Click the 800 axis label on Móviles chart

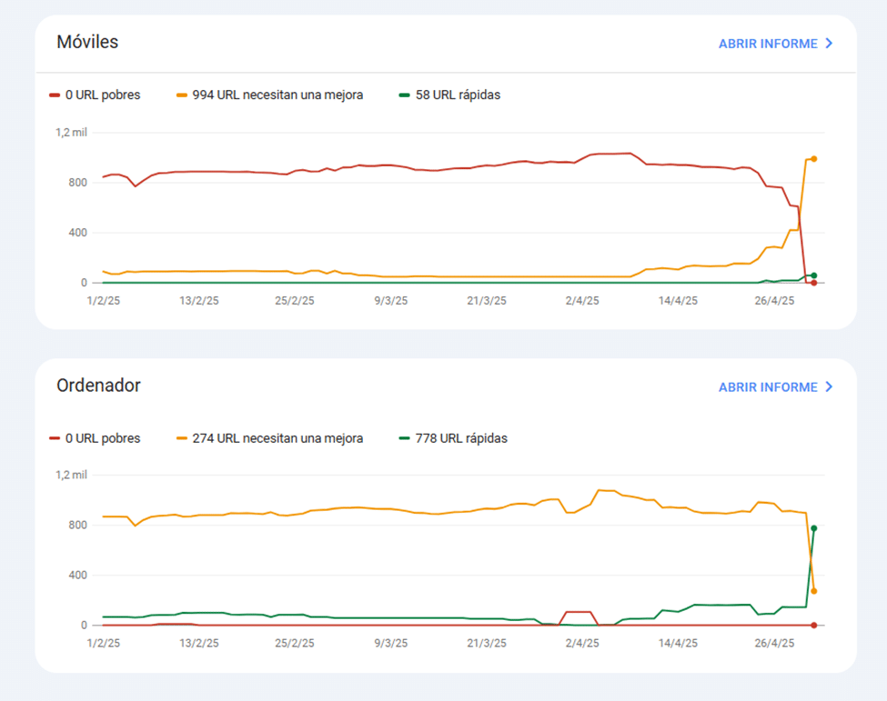click(78, 183)
